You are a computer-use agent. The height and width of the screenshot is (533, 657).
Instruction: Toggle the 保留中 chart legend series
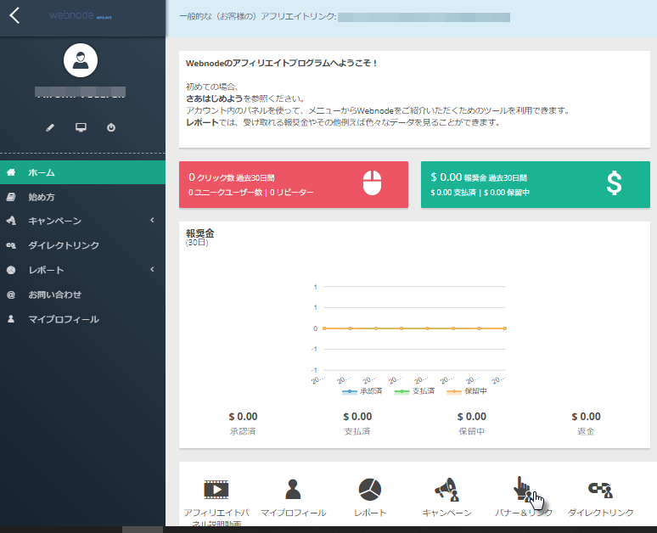tap(467, 391)
